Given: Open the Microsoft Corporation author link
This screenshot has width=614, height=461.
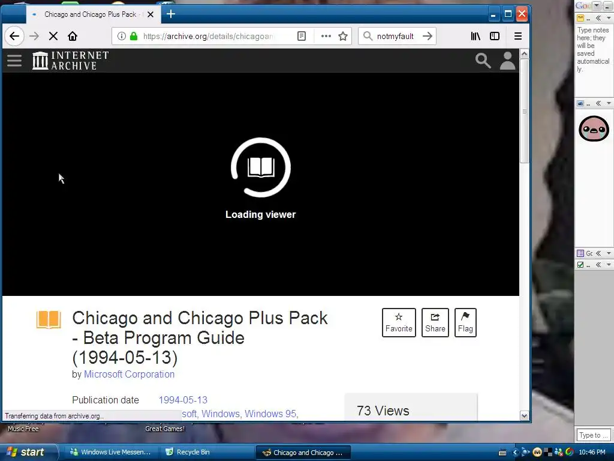Looking at the screenshot, I should point(130,375).
